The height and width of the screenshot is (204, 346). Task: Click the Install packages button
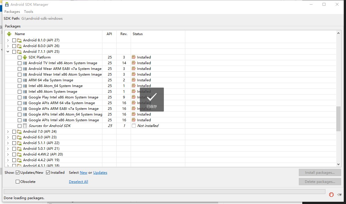click(x=320, y=173)
